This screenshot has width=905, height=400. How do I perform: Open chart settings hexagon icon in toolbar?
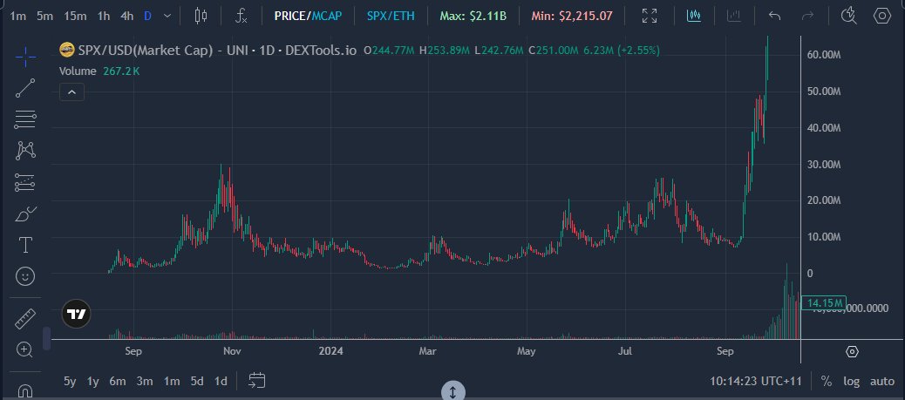pyautogui.click(x=882, y=16)
